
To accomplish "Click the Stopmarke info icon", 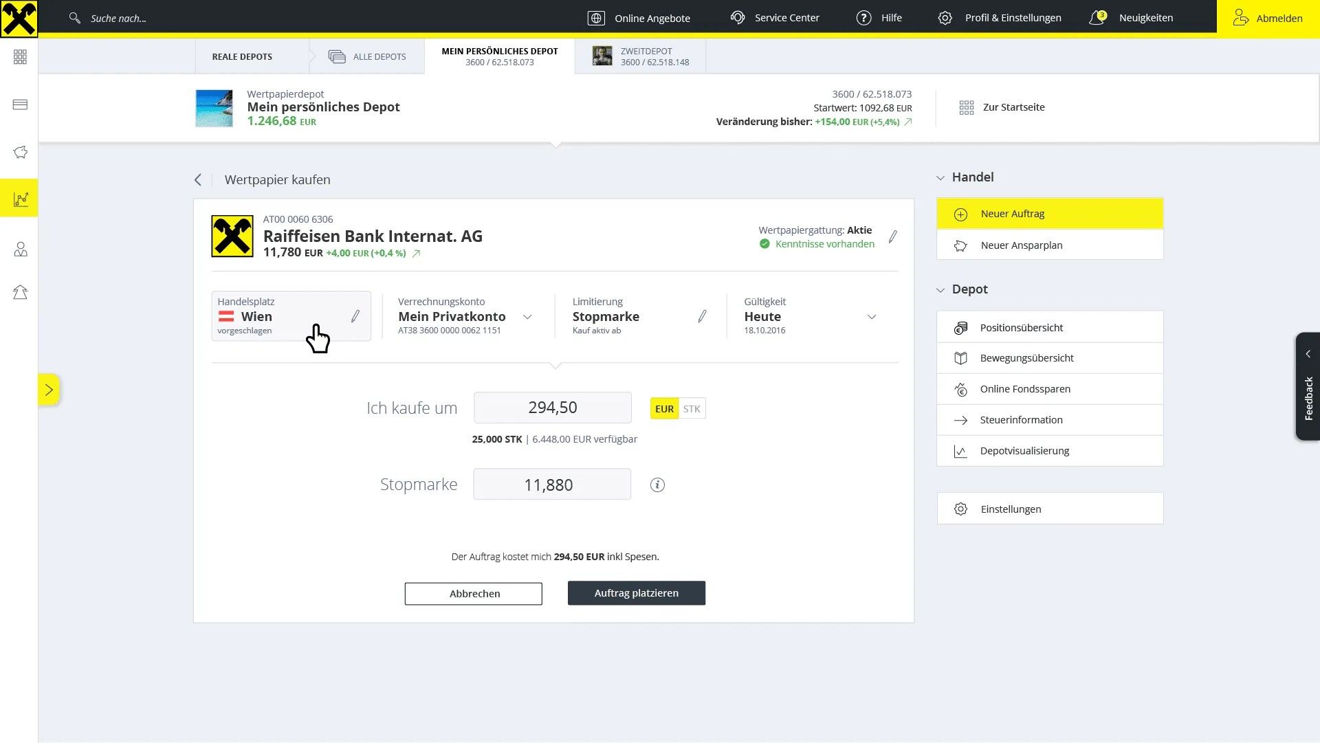I will click(x=657, y=485).
